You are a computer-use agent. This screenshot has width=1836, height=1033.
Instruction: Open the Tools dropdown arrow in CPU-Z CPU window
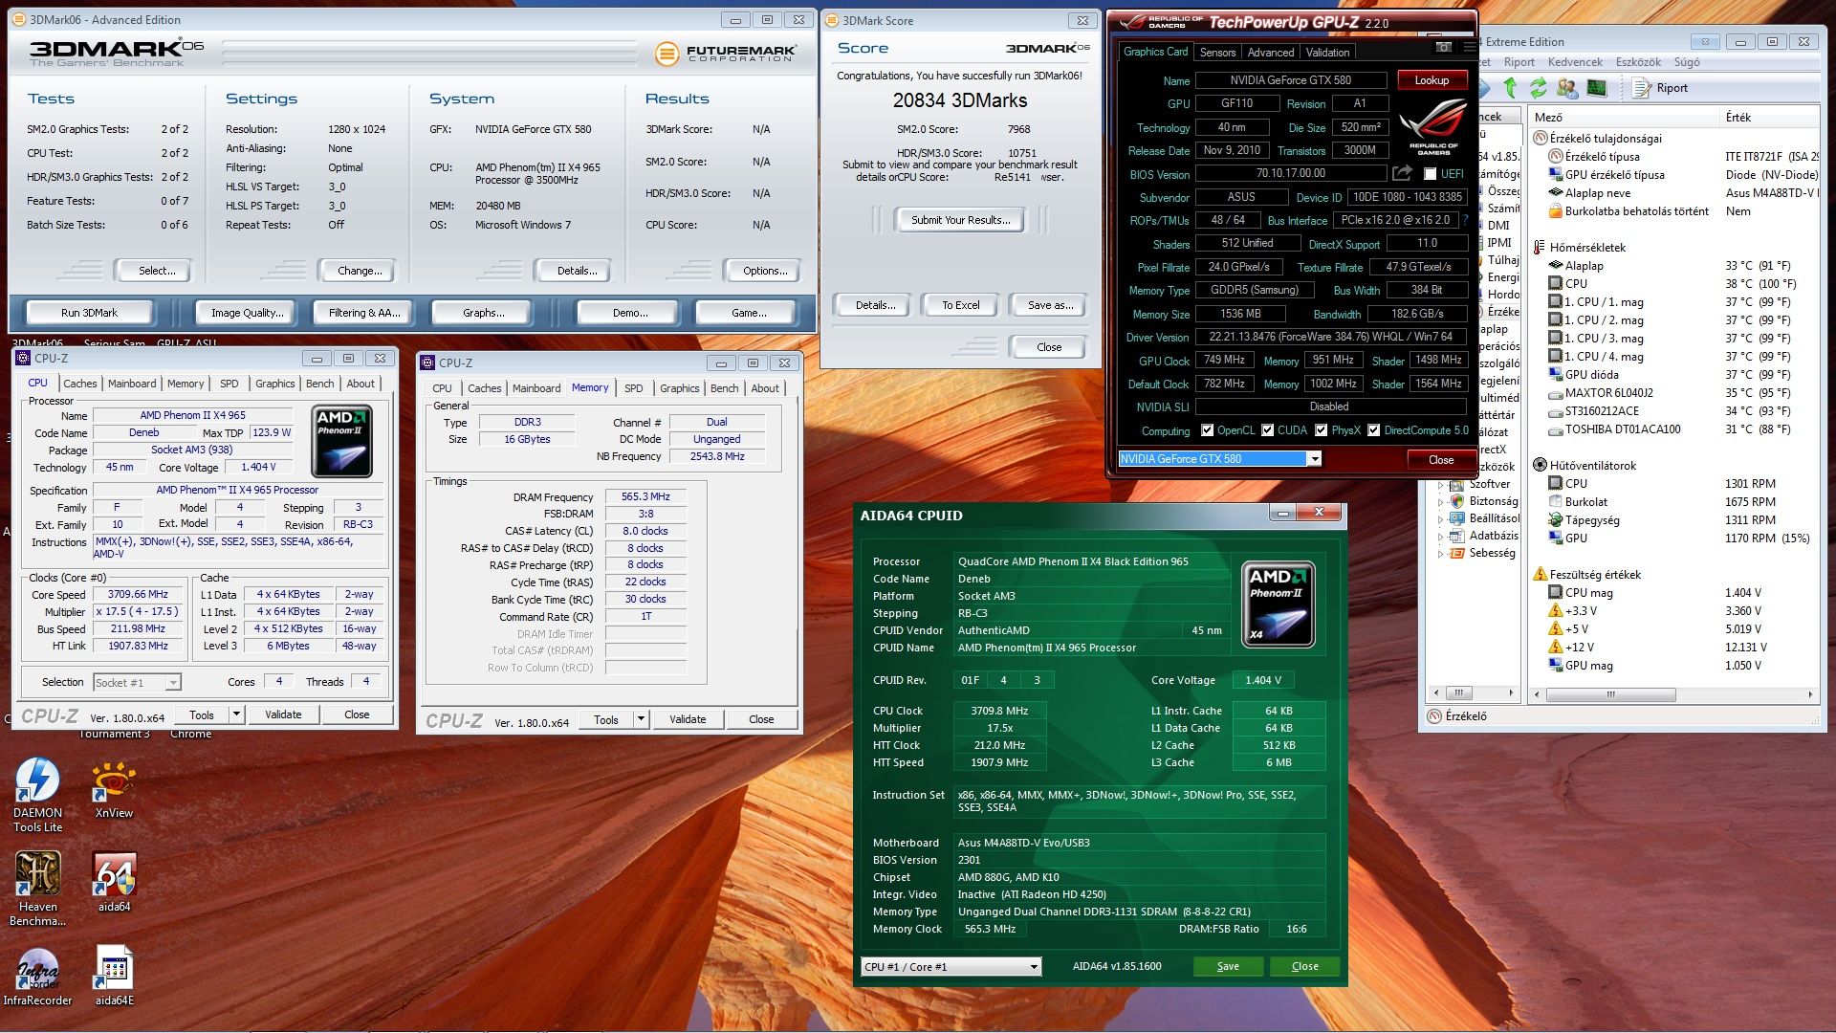click(236, 714)
